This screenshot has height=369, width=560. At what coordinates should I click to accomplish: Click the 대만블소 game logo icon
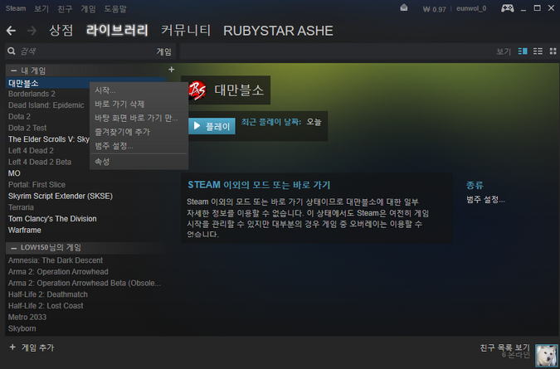[x=197, y=90]
